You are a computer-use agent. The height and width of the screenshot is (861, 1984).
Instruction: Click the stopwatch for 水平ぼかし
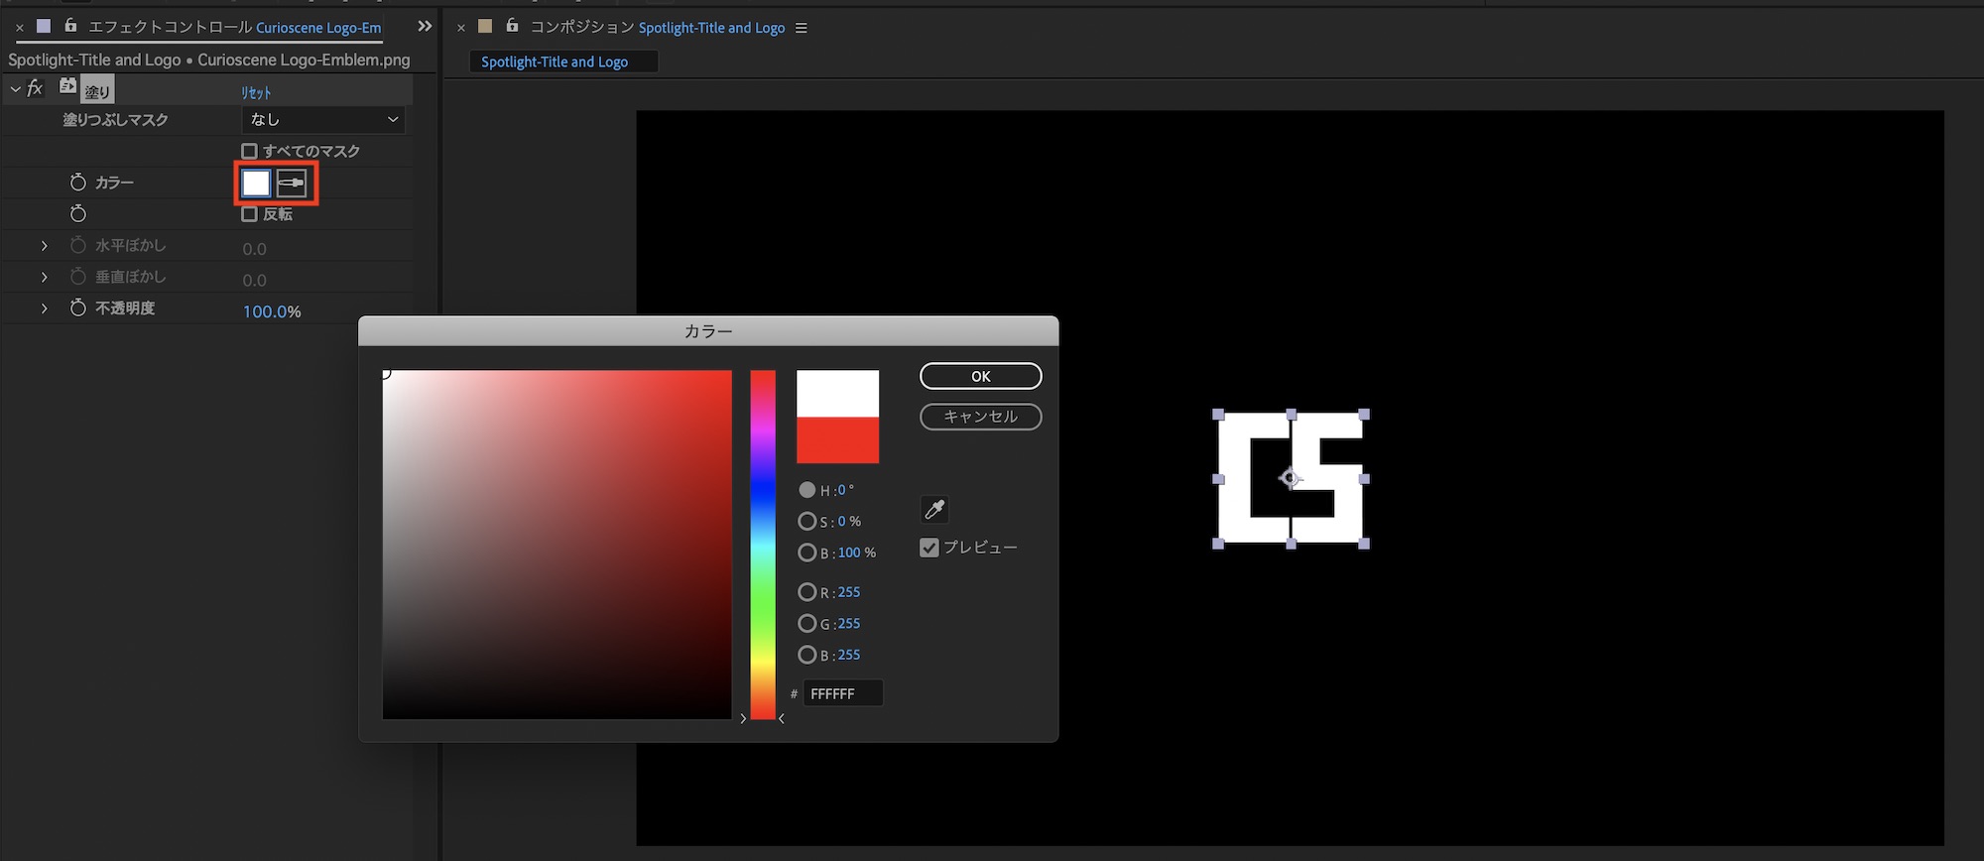click(78, 245)
